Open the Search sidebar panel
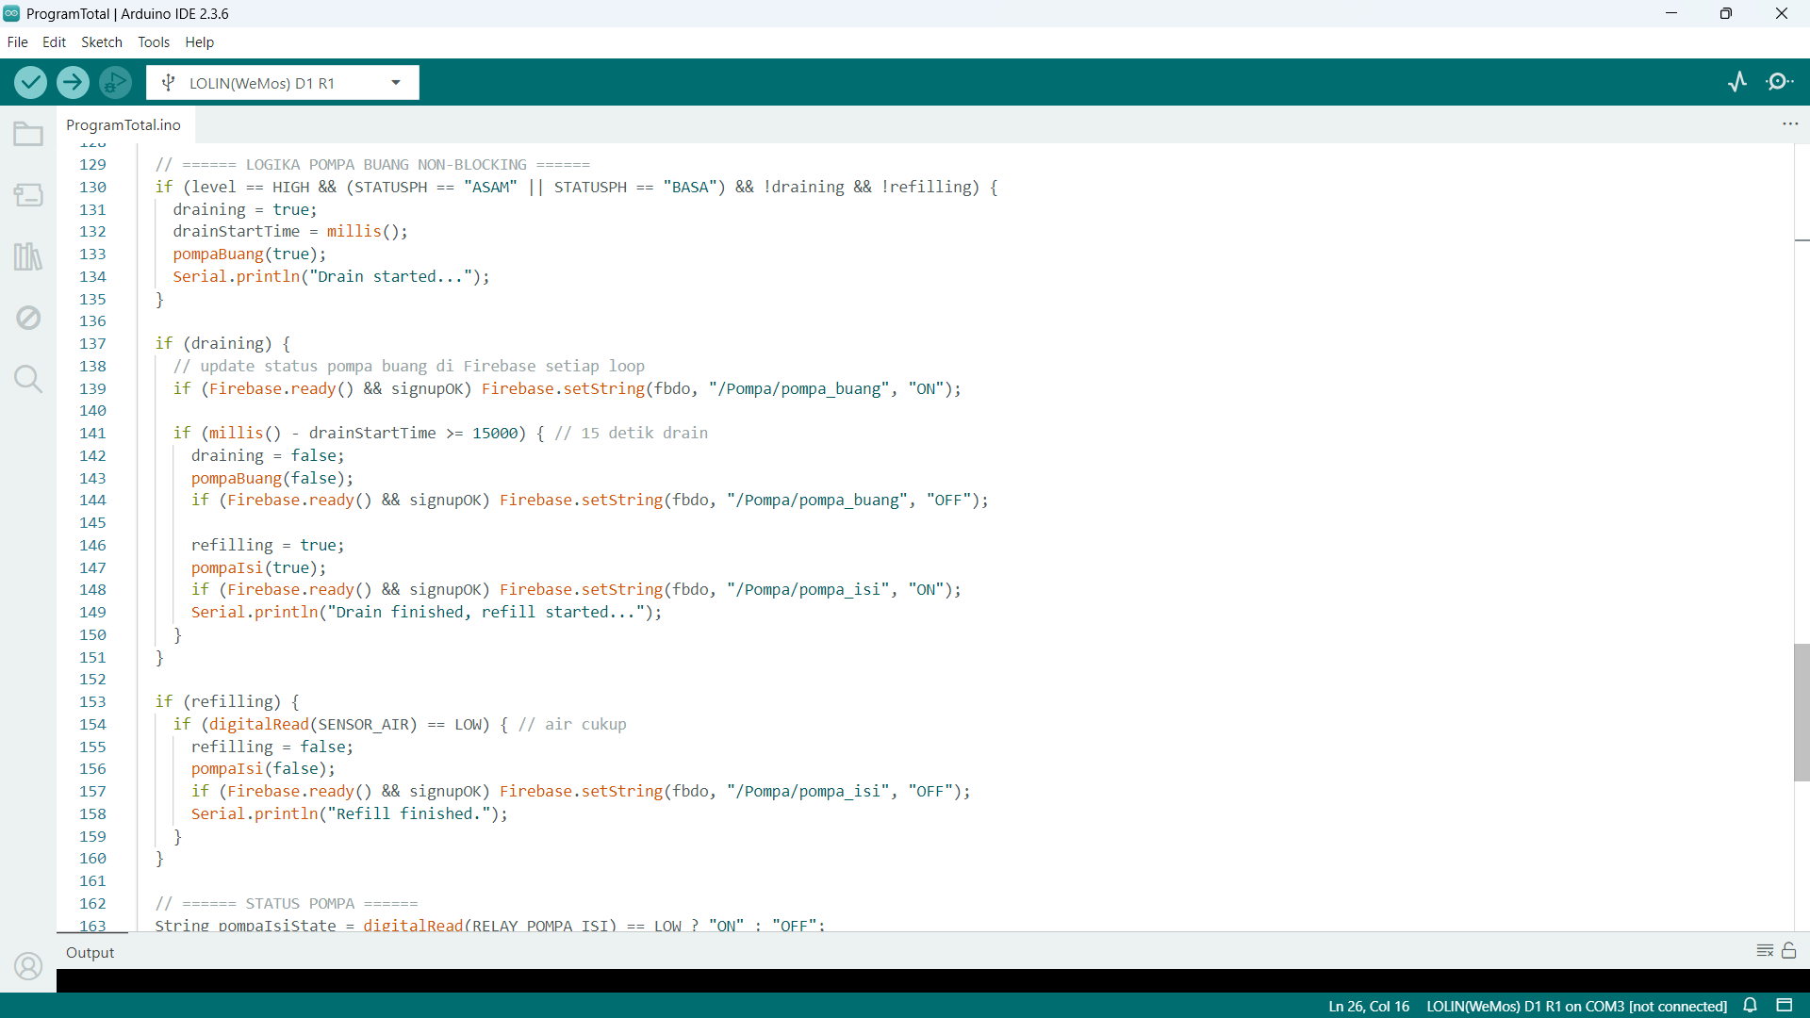The image size is (1810, 1018). (x=28, y=379)
